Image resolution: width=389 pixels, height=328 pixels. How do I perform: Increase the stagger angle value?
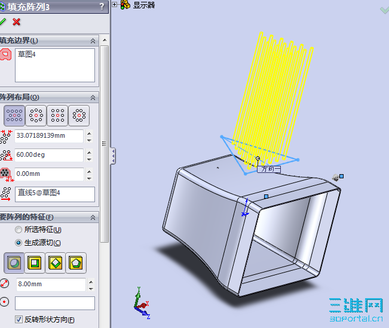click(x=89, y=153)
